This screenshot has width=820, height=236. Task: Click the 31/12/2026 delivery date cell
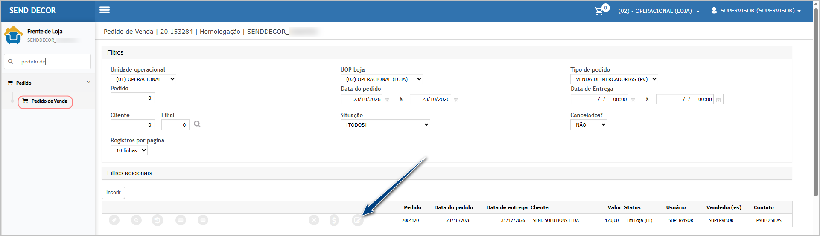tap(513, 220)
